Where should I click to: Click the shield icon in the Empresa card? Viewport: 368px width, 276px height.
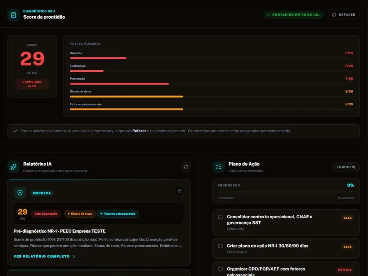click(20, 193)
